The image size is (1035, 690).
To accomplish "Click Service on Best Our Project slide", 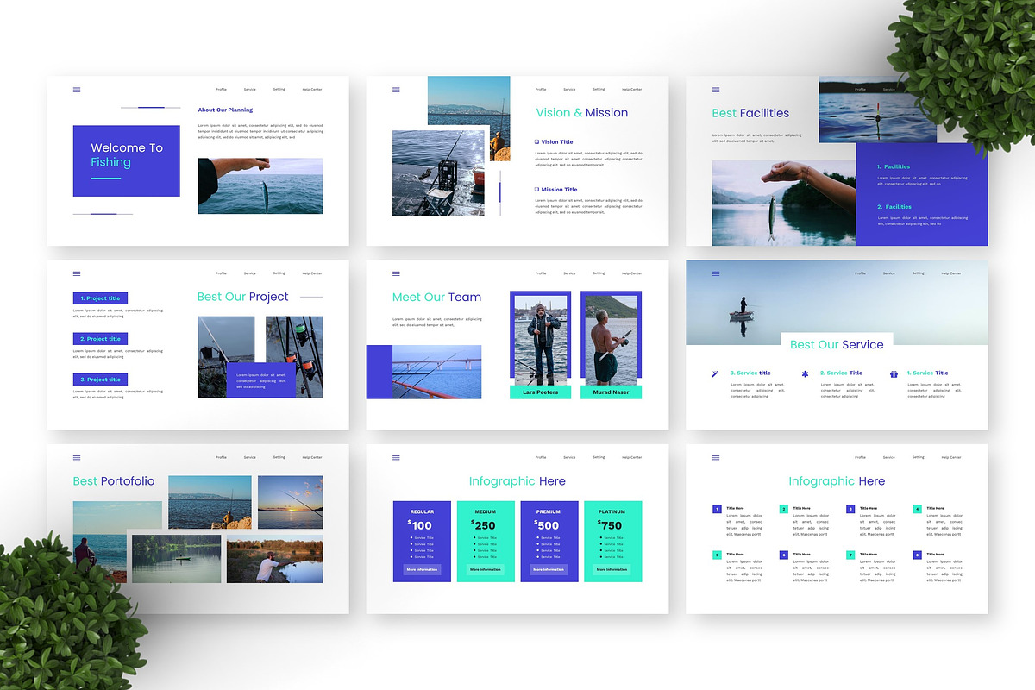I will tap(249, 273).
